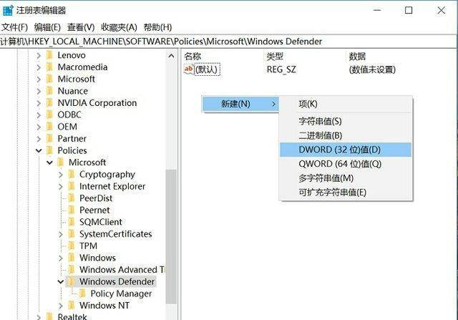Image resolution: width=458 pixels, height=320 pixels.
Task: Click the Internet Explorer folder icon
Action: click(72, 186)
